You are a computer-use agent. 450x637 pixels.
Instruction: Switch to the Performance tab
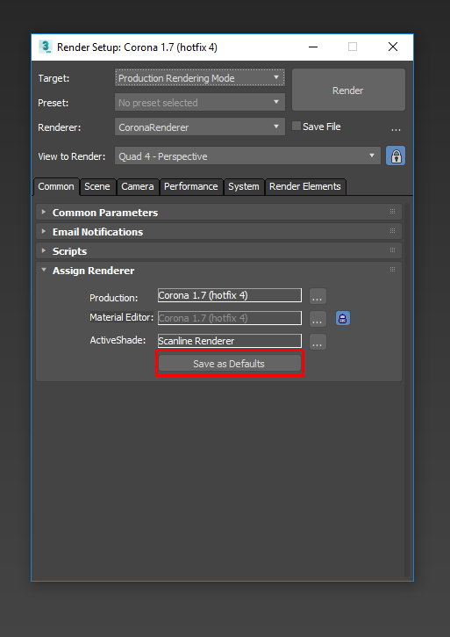(x=191, y=186)
